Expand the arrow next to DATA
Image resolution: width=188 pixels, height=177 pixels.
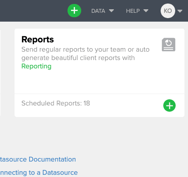tap(111, 11)
